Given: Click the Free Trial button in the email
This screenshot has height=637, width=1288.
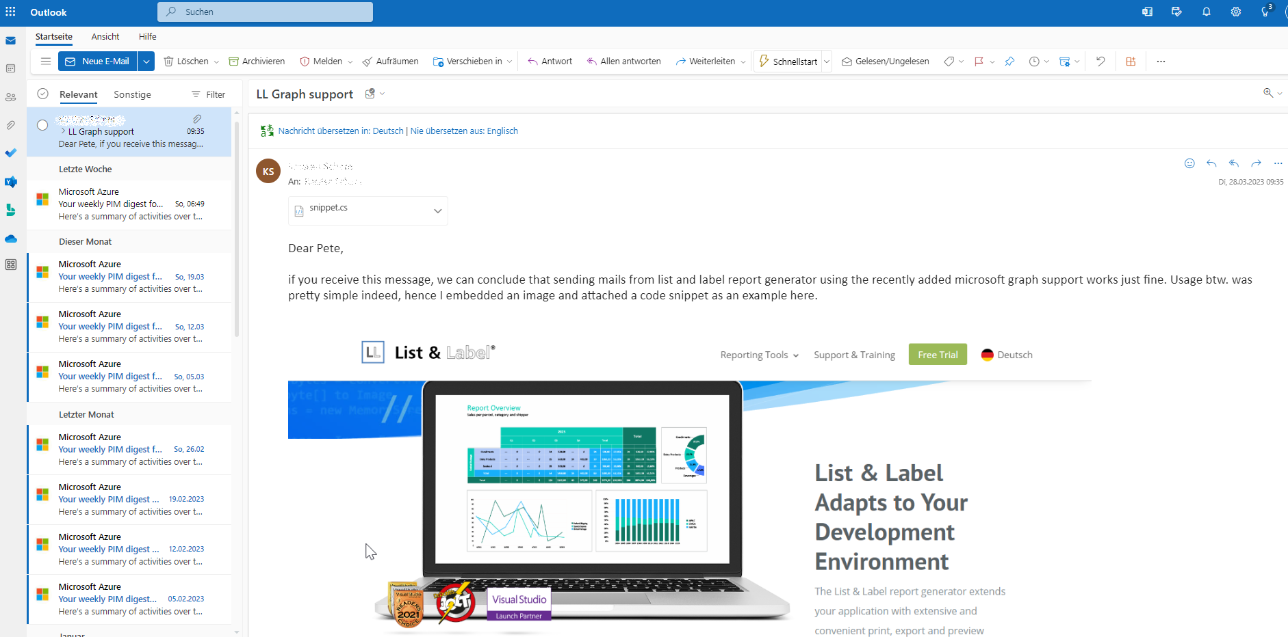Looking at the screenshot, I should tap(938, 354).
